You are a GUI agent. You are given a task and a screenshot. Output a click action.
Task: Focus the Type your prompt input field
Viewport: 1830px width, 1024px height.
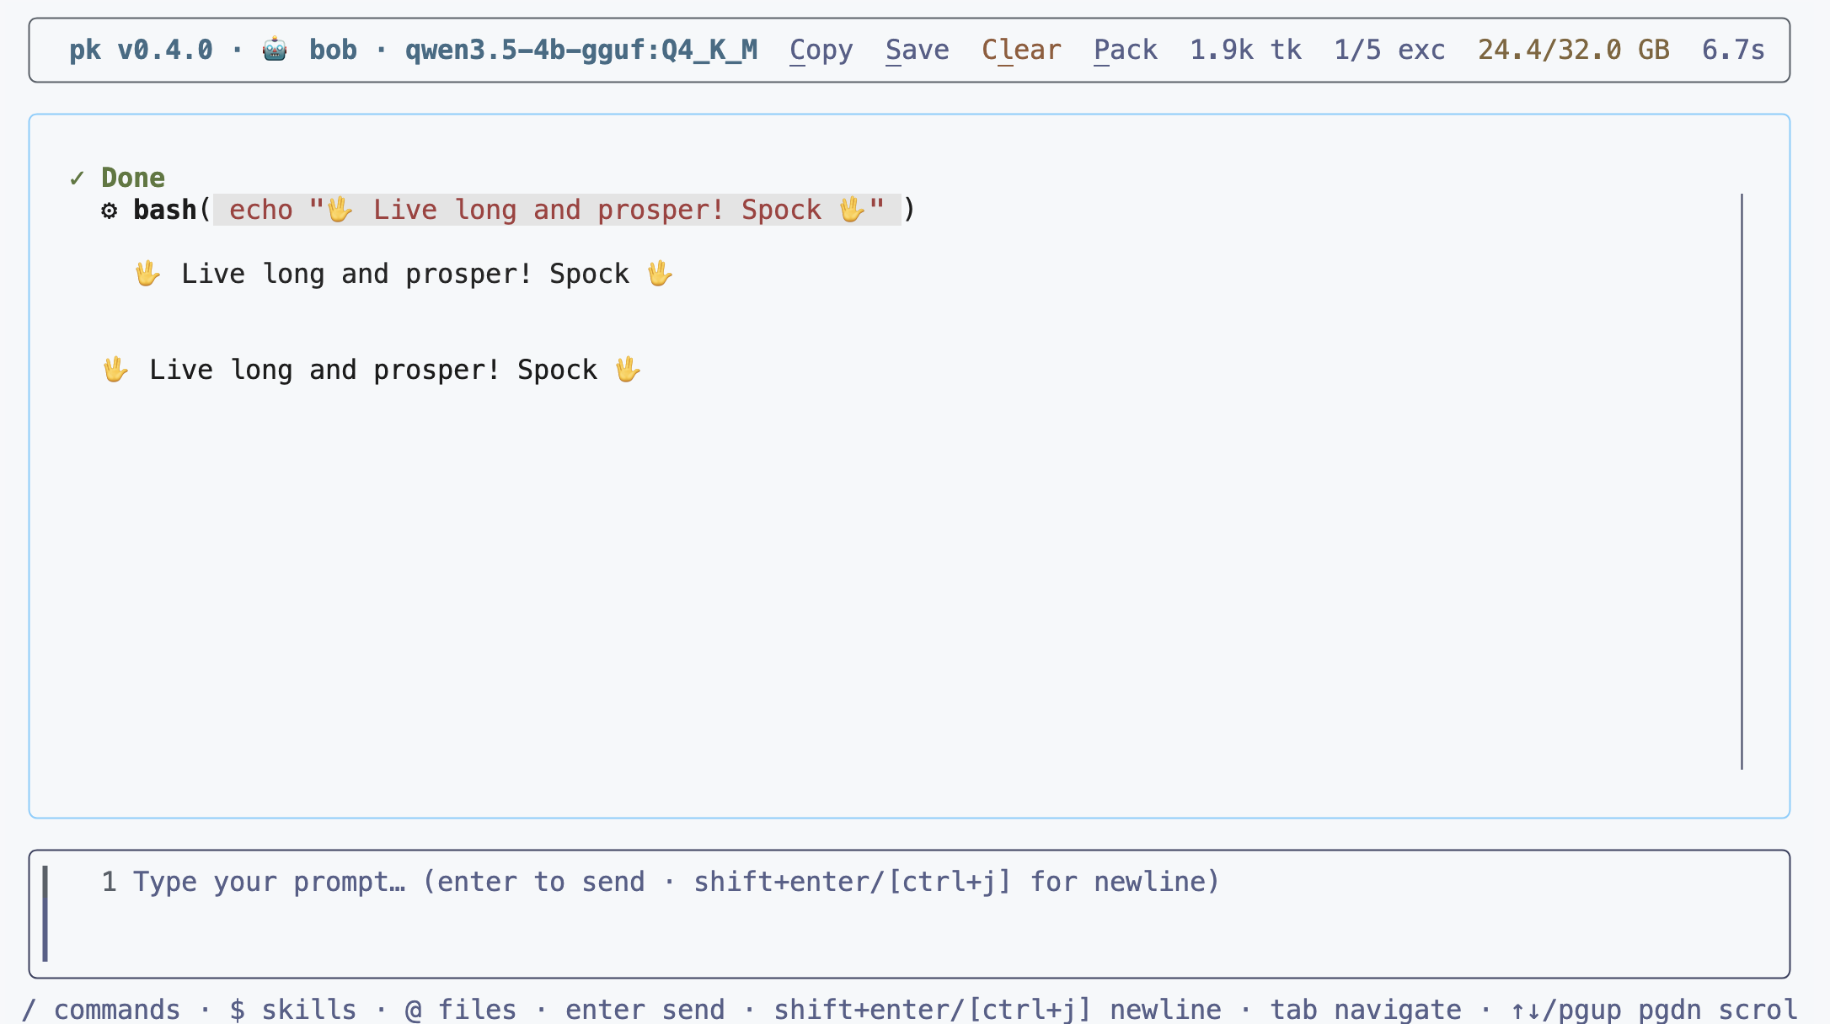tap(909, 914)
